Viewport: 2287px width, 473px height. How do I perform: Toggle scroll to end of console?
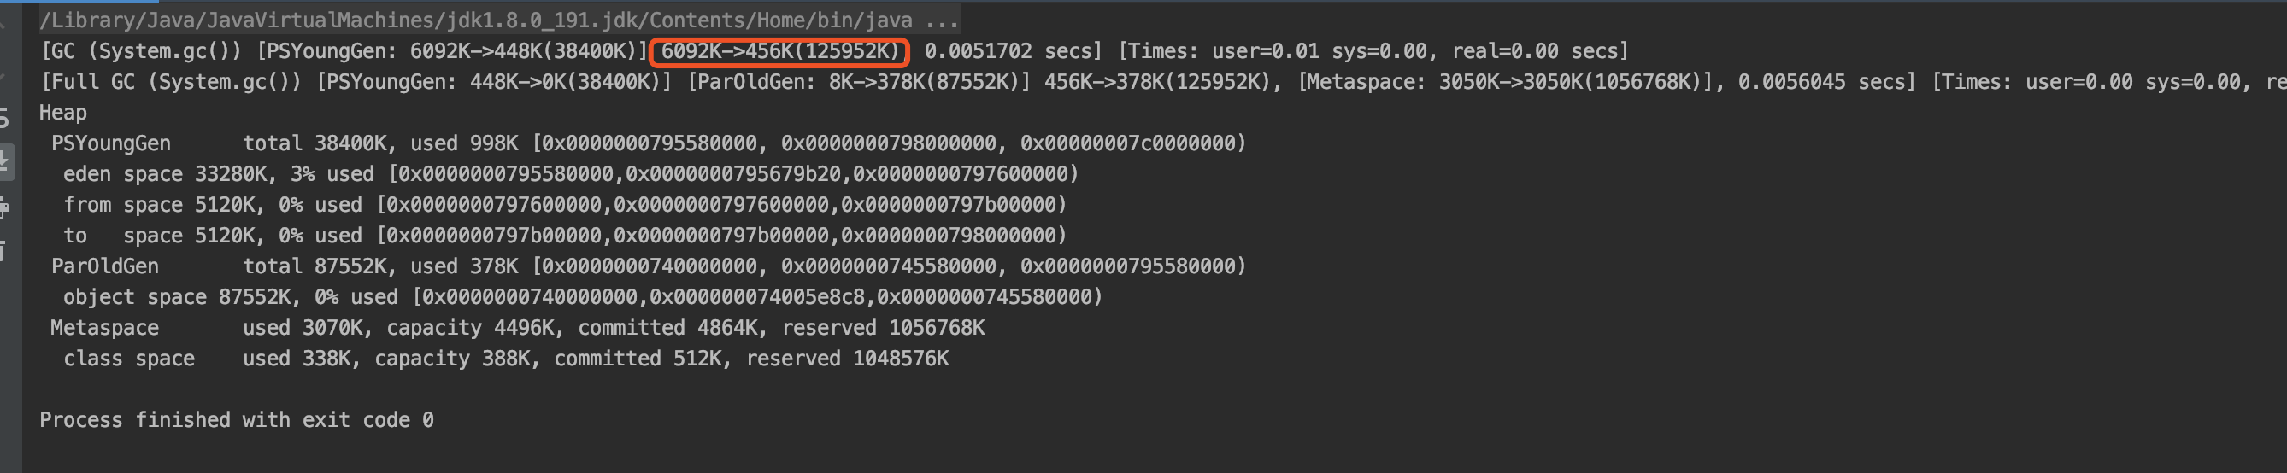pyautogui.click(x=5, y=161)
